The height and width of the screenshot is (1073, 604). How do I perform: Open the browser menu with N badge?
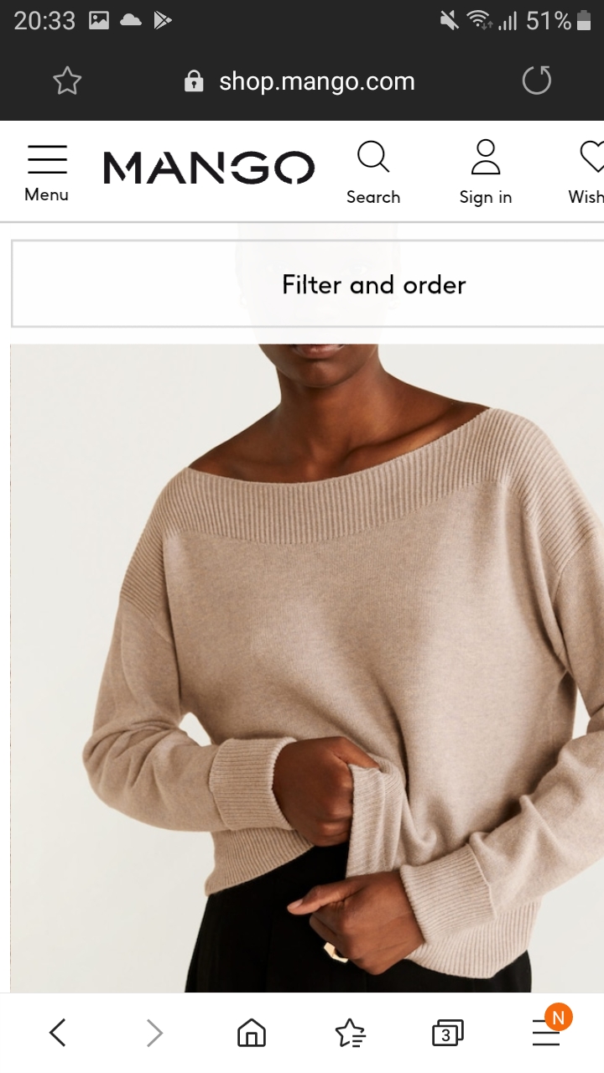(547, 1029)
